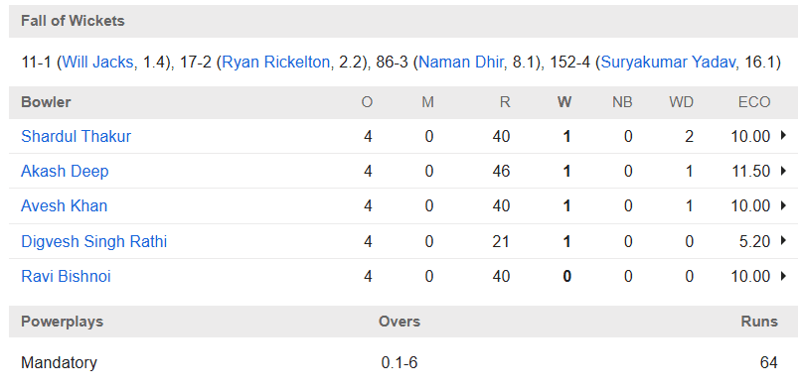Expand Avesh Khan bowling details arrow
Image resolution: width=801 pixels, height=392 pixels.
[783, 205]
